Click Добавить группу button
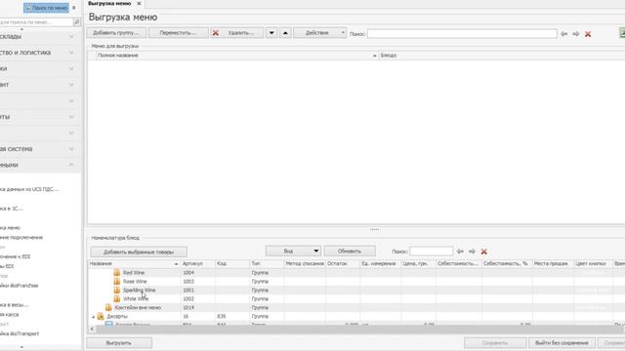 click(116, 33)
